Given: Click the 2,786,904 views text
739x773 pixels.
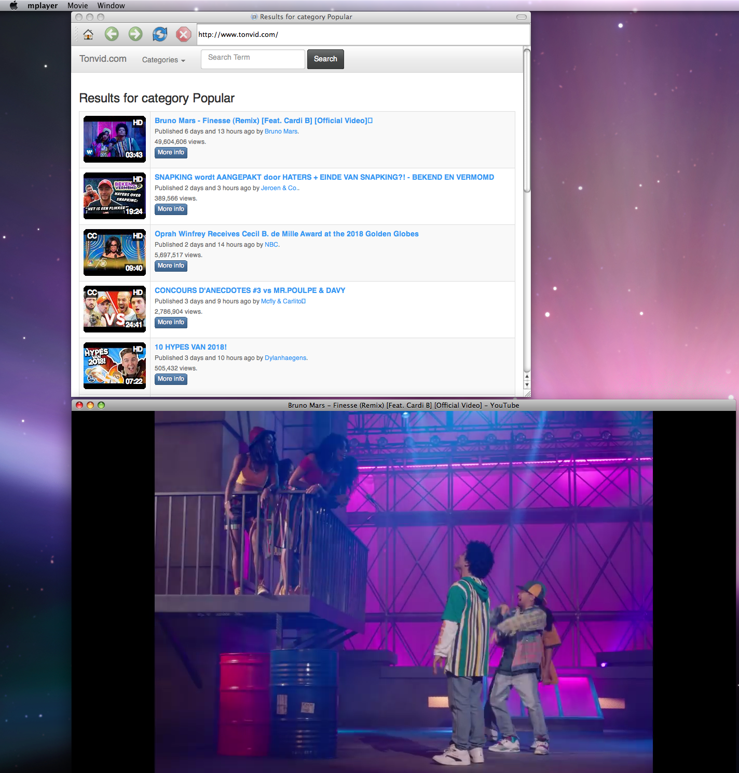Looking at the screenshot, I should click(x=179, y=312).
